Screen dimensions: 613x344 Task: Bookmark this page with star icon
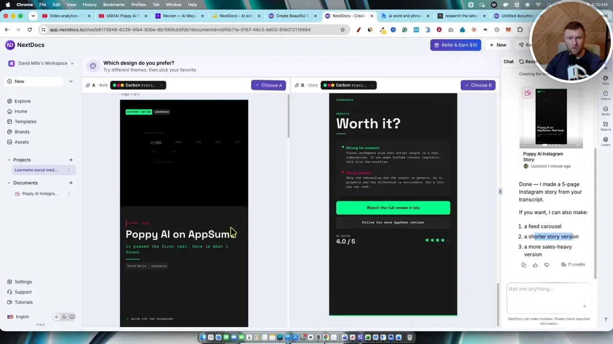click(x=342, y=30)
